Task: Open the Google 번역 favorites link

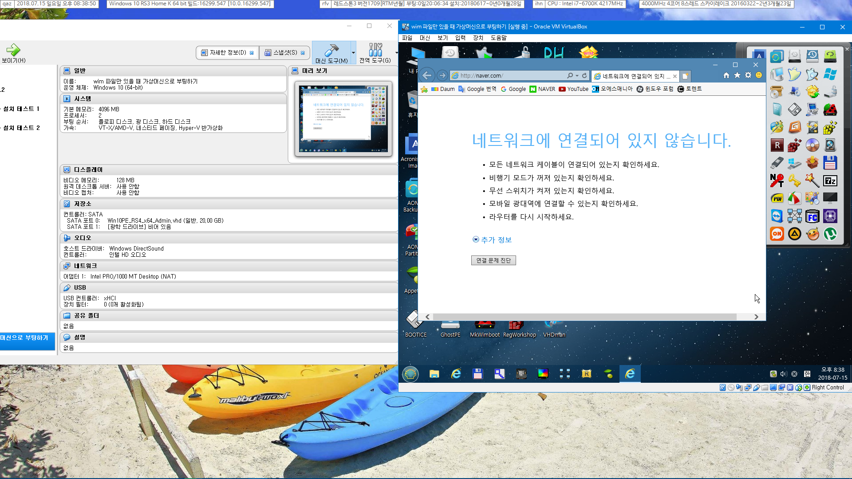Action: pyautogui.click(x=477, y=89)
